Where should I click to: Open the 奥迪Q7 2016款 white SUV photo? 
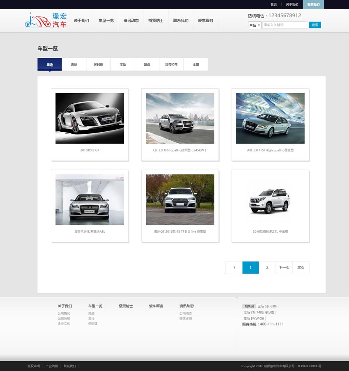[180, 200]
